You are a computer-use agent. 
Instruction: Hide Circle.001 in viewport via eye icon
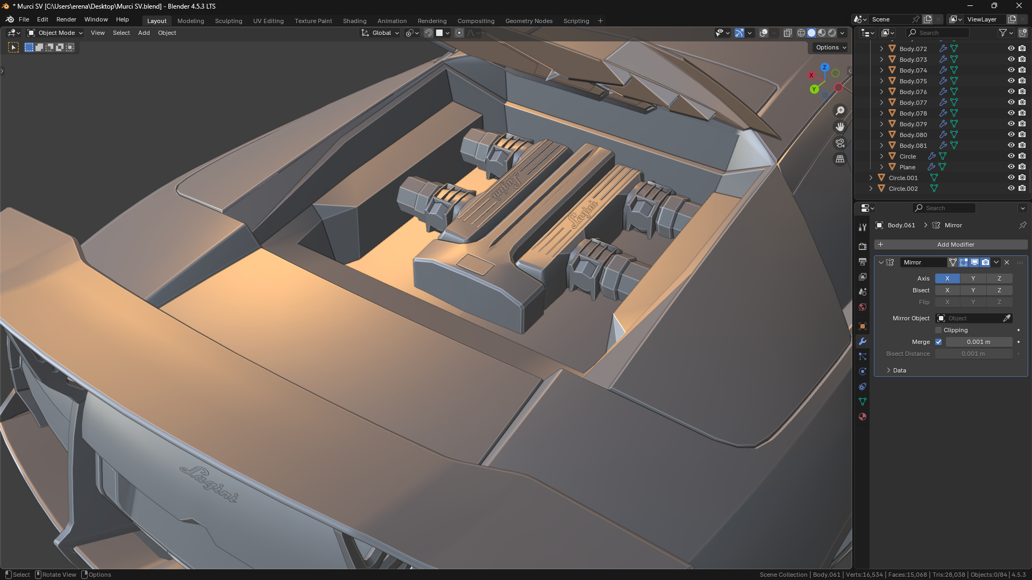(1011, 177)
